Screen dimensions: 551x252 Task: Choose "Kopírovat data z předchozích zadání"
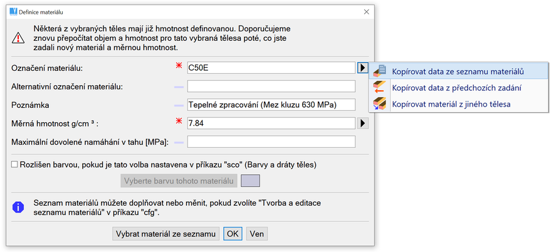point(448,88)
